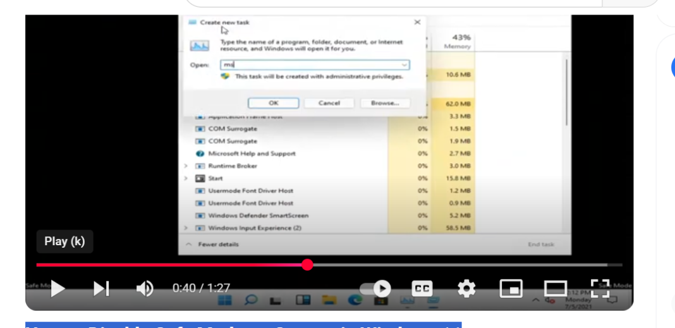This screenshot has width=675, height=328.
Task: Expand the Windows Input Experience row
Action: (186, 228)
